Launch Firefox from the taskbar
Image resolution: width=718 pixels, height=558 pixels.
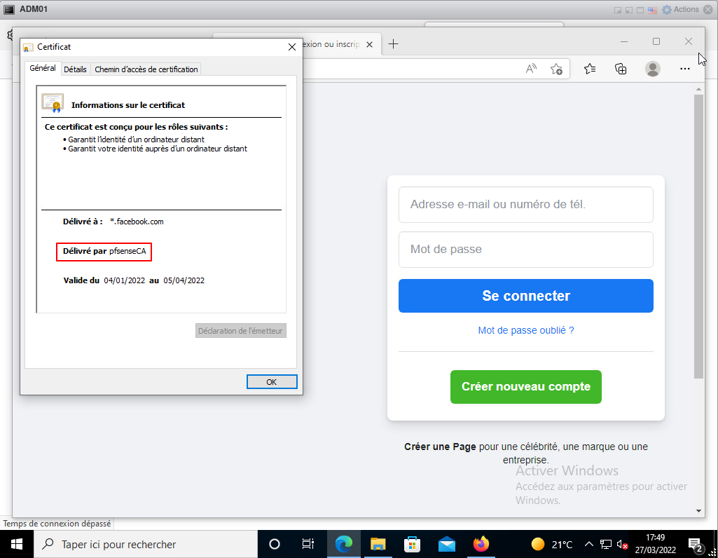pyautogui.click(x=481, y=544)
